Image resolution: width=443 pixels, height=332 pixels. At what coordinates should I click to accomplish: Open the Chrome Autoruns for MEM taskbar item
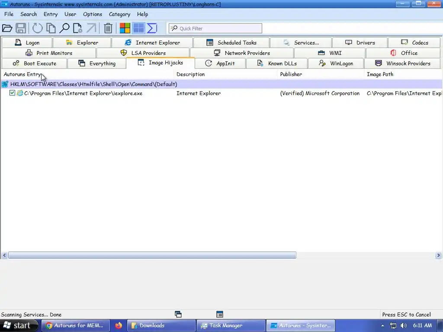[x=75, y=326]
